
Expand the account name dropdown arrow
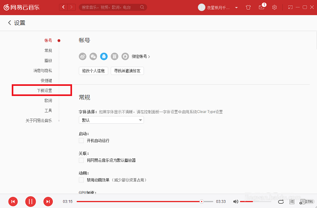[x=236, y=7]
